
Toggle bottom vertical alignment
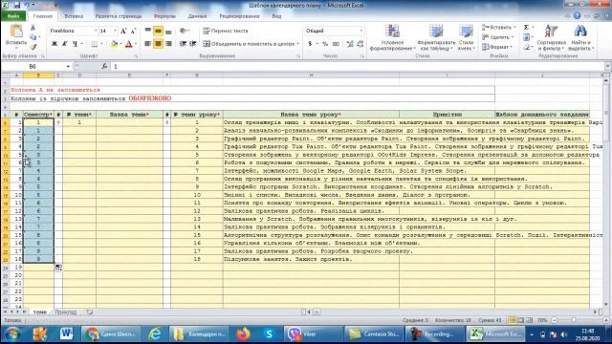click(x=168, y=31)
